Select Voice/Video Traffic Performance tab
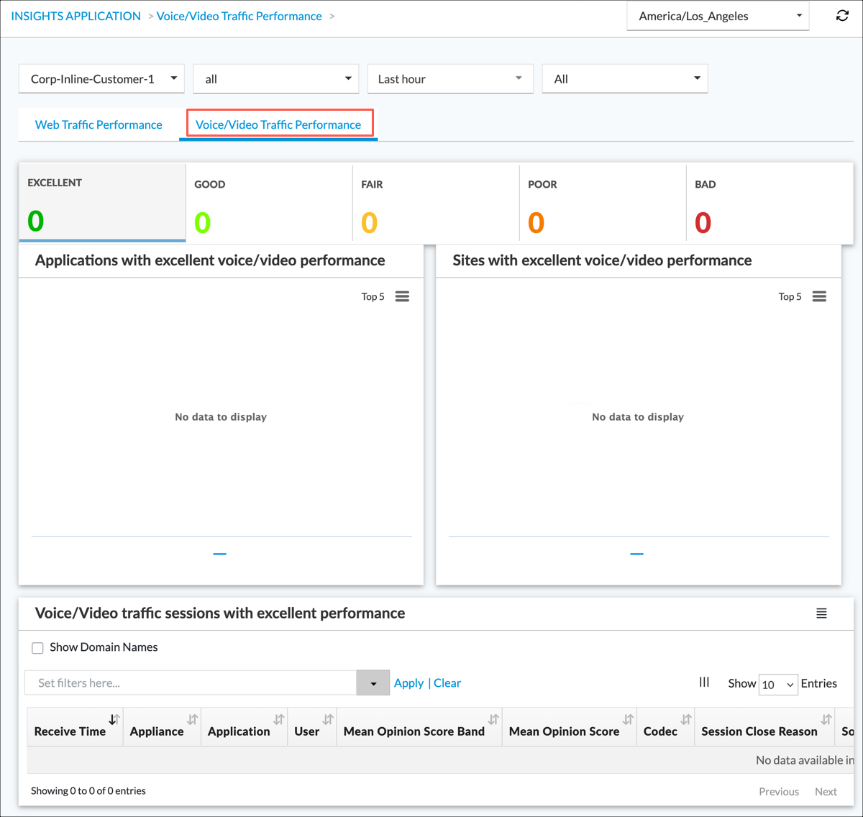 (x=278, y=124)
